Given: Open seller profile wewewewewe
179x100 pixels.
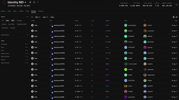Looking at the screenshot, I should 132,25.
